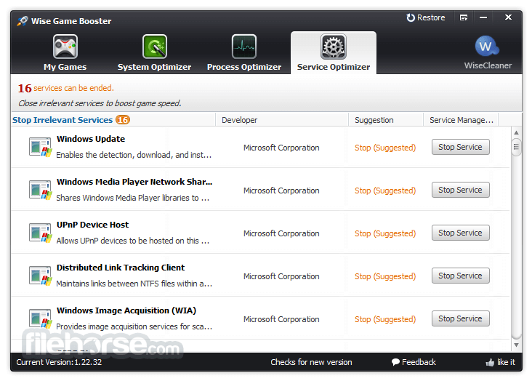Open Process Optimizer heartbeat monitor icon
Screen dimensions: 532x381
click(x=244, y=47)
